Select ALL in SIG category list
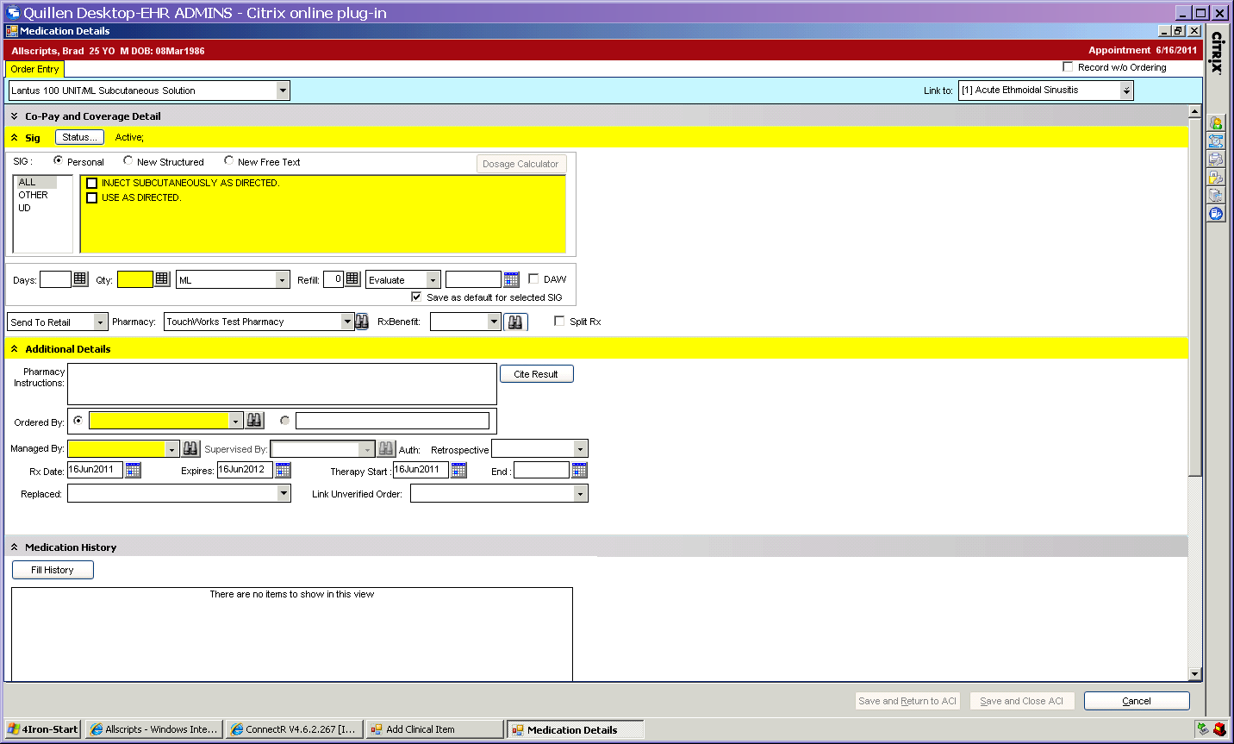Viewport: 1234px width, 744px height. [36, 182]
